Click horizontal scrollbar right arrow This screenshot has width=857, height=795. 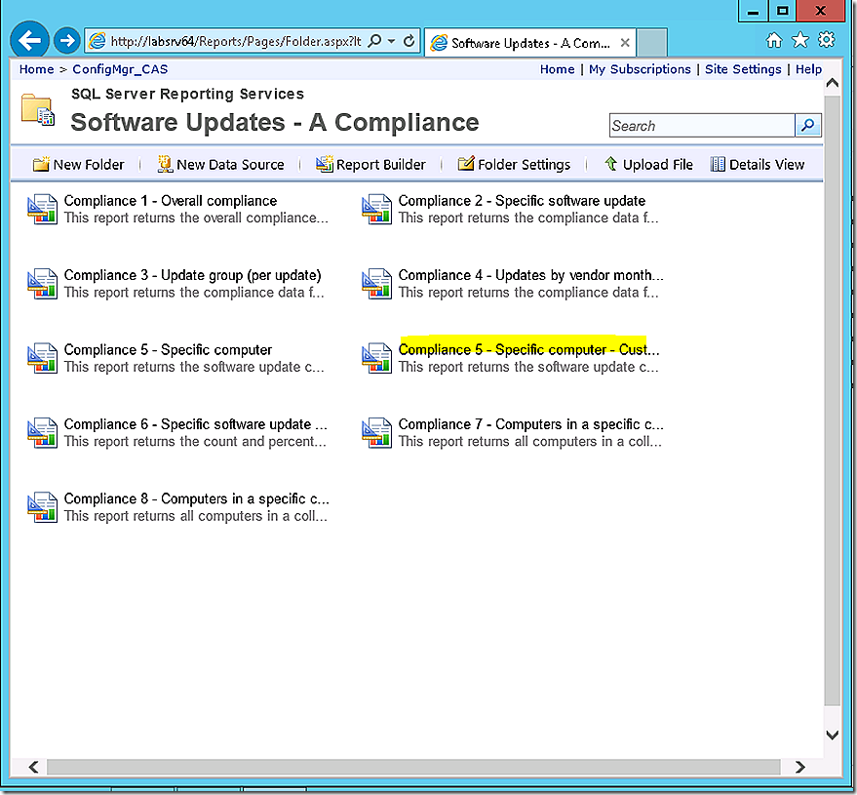tap(800, 767)
